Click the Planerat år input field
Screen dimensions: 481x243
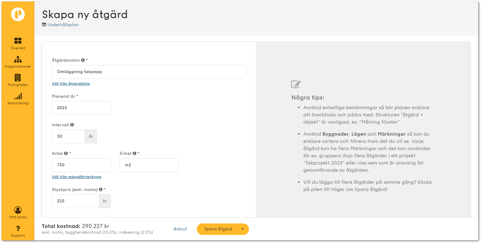click(81, 108)
